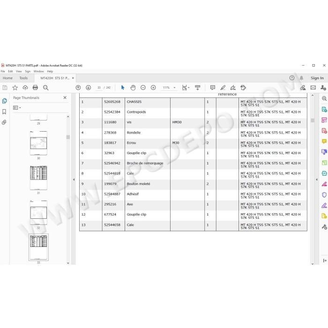
Task: Select the Hand pan tool
Action: (133, 88)
